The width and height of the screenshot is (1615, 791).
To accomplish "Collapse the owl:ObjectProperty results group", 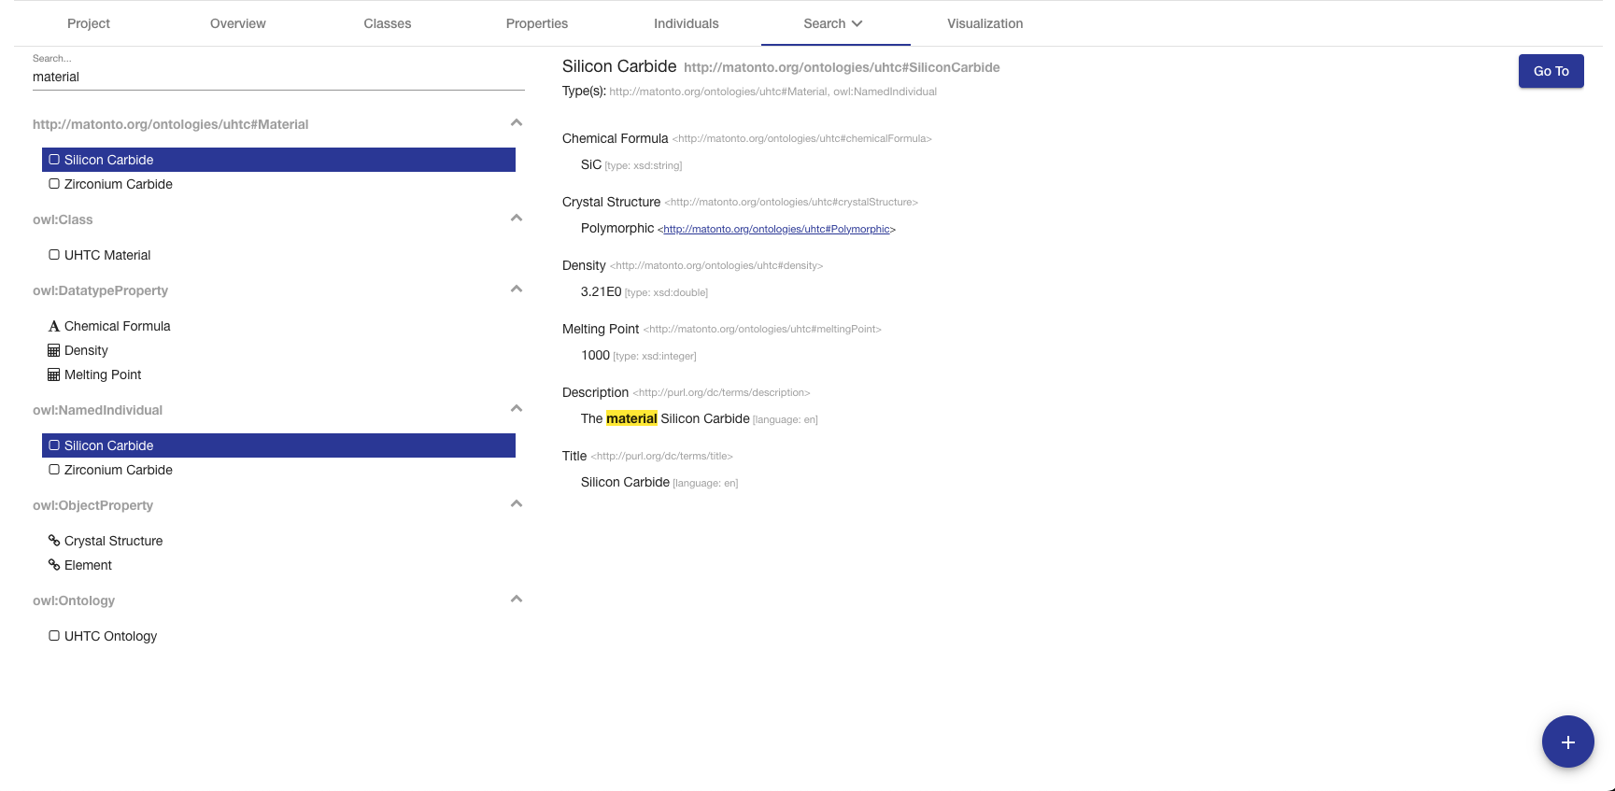I will [x=517, y=504].
